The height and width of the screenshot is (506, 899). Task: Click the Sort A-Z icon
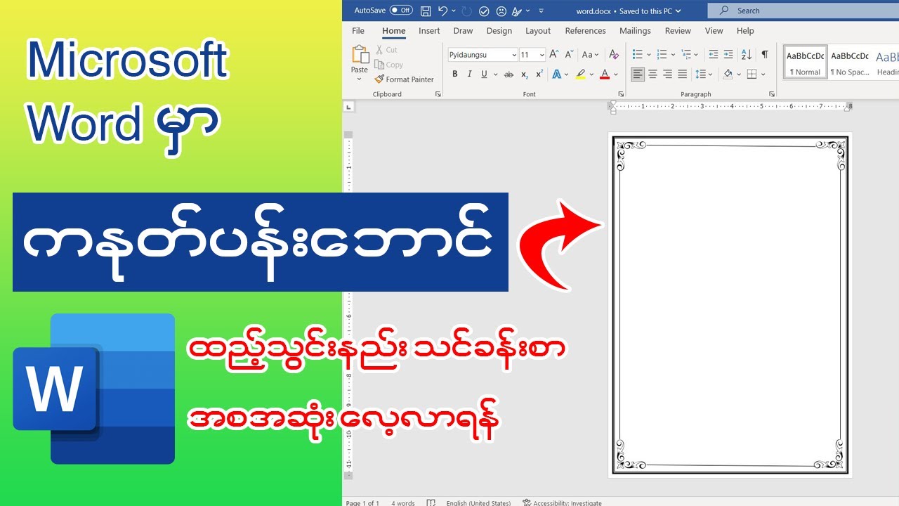(x=747, y=55)
